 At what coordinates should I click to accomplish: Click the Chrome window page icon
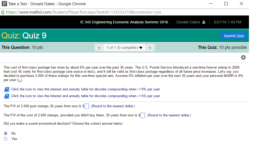[x=3, y=4]
